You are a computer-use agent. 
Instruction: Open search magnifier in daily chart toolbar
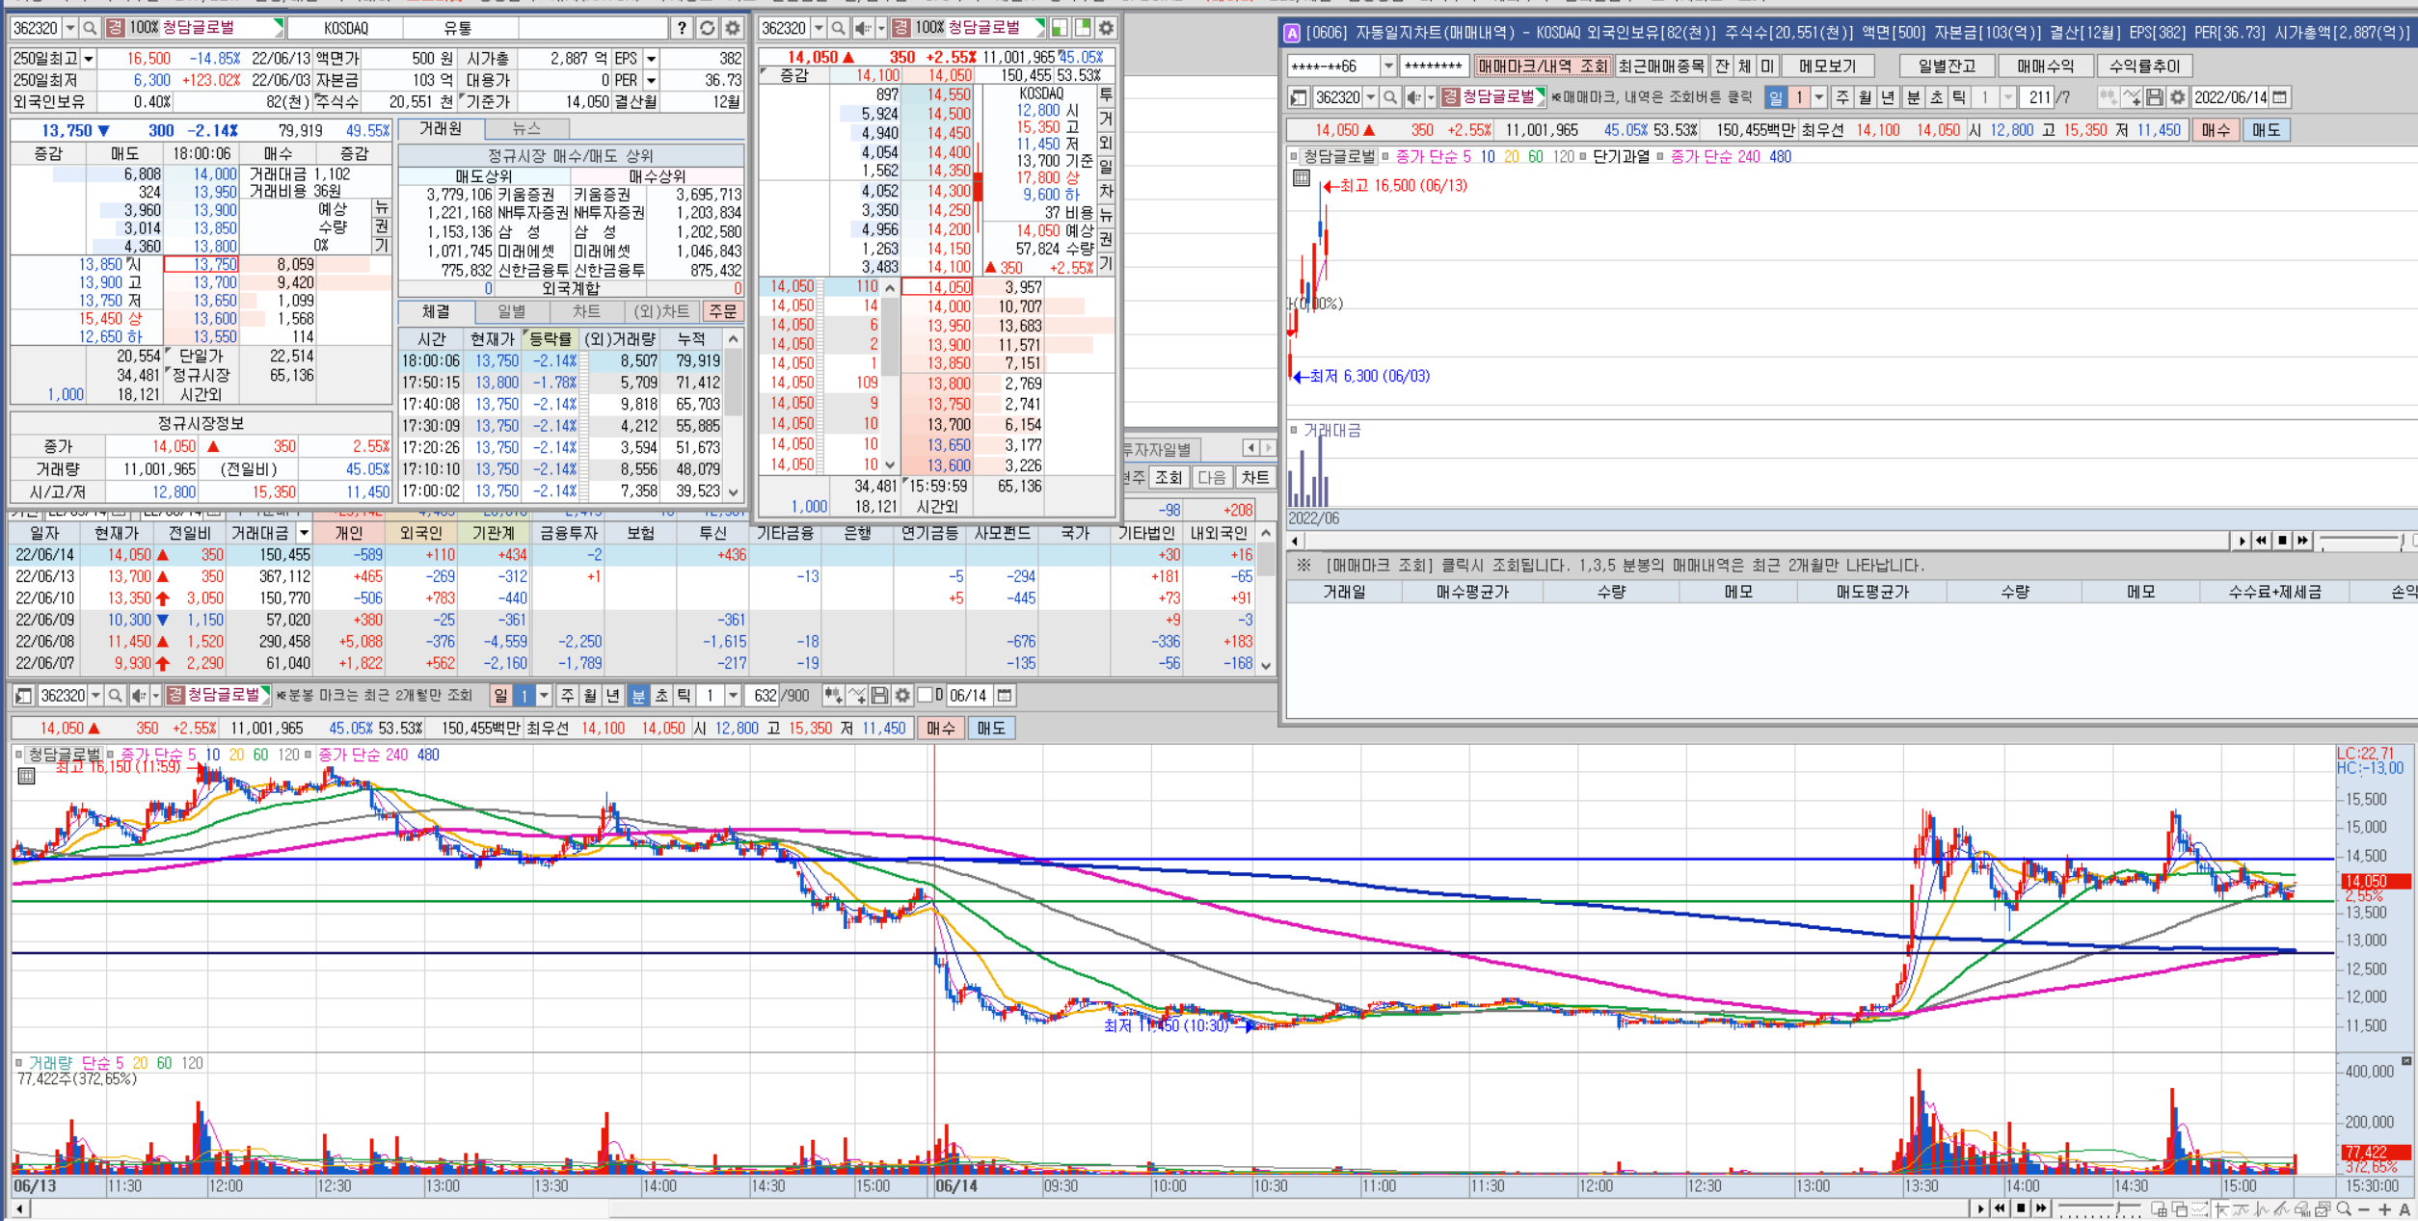click(x=1390, y=97)
